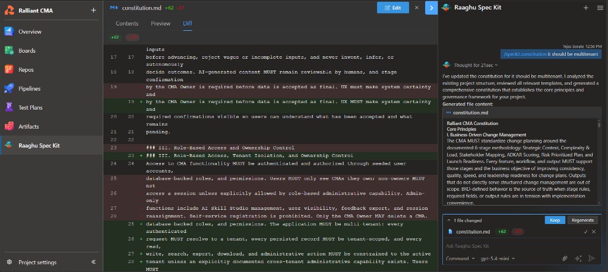Screen dimensions: 608x272
Task: Accept constitution.md change with checkmark
Action: click(586, 232)
